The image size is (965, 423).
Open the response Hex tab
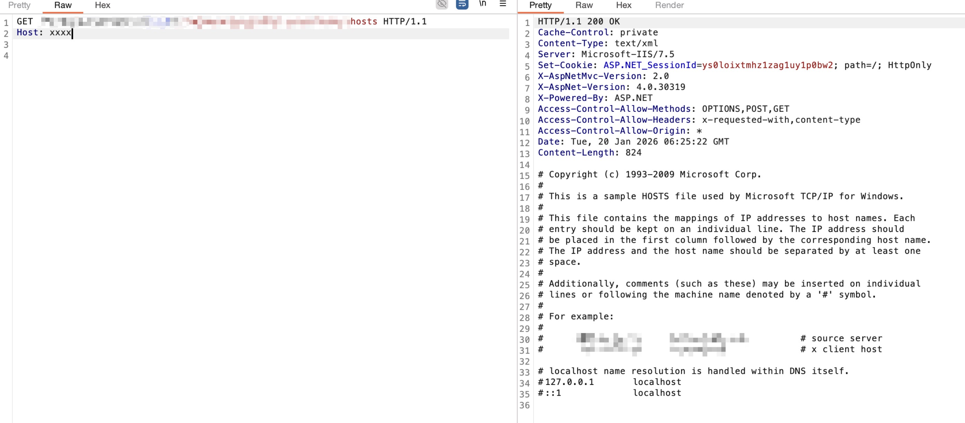coord(623,5)
